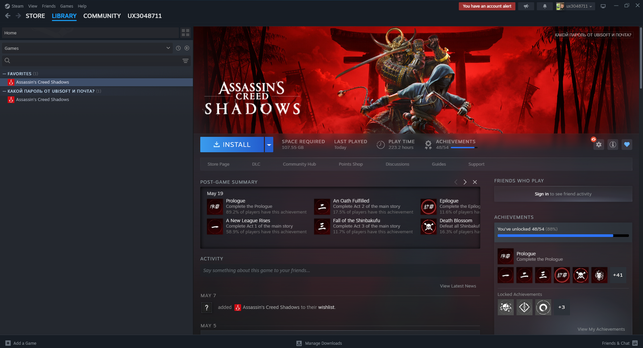Open the Manage Downloads icon
643x348 pixels.
click(x=299, y=343)
